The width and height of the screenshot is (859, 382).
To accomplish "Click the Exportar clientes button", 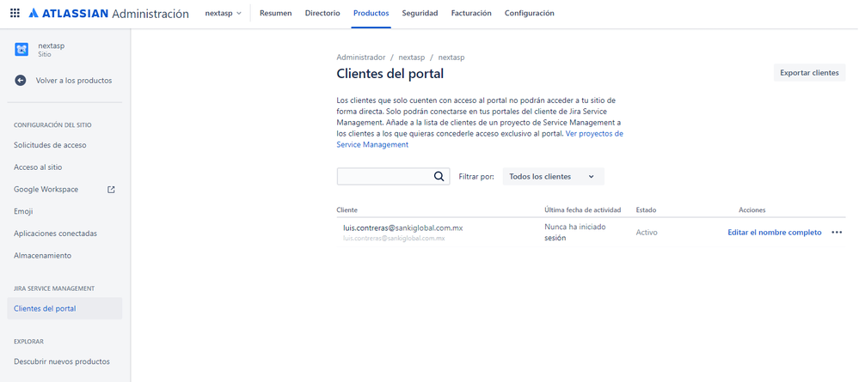I will point(809,73).
